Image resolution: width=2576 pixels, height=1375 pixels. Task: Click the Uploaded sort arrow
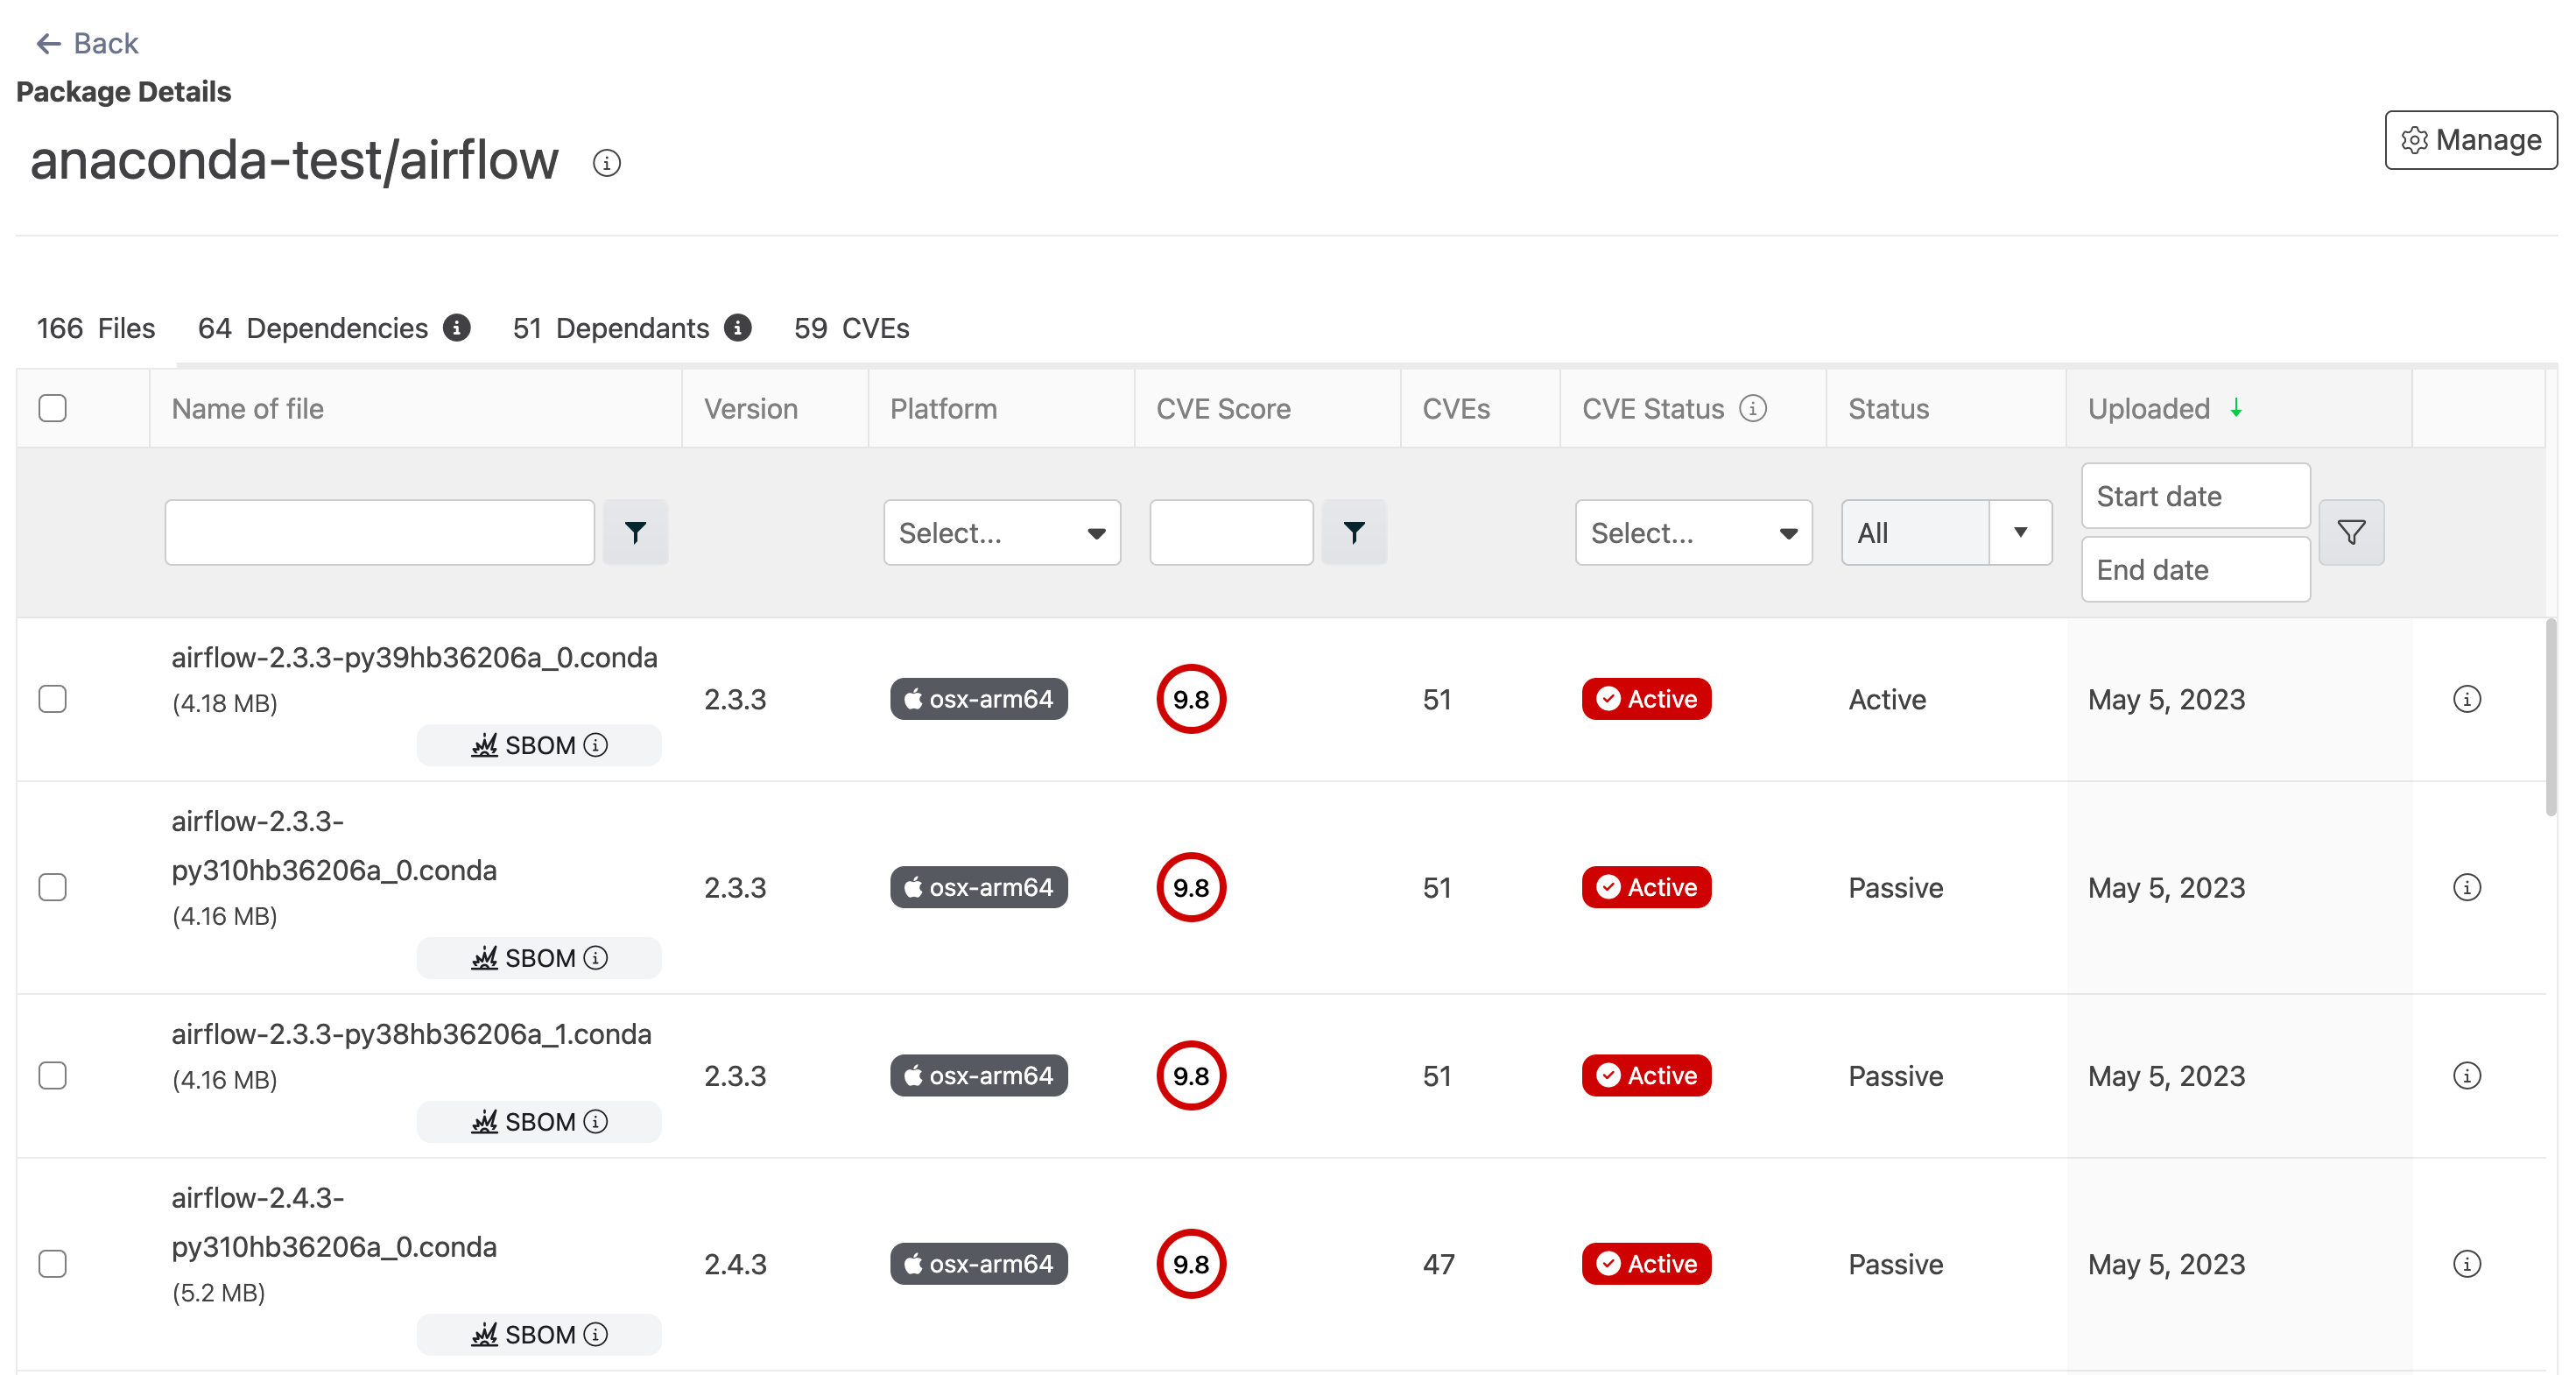coord(2236,408)
